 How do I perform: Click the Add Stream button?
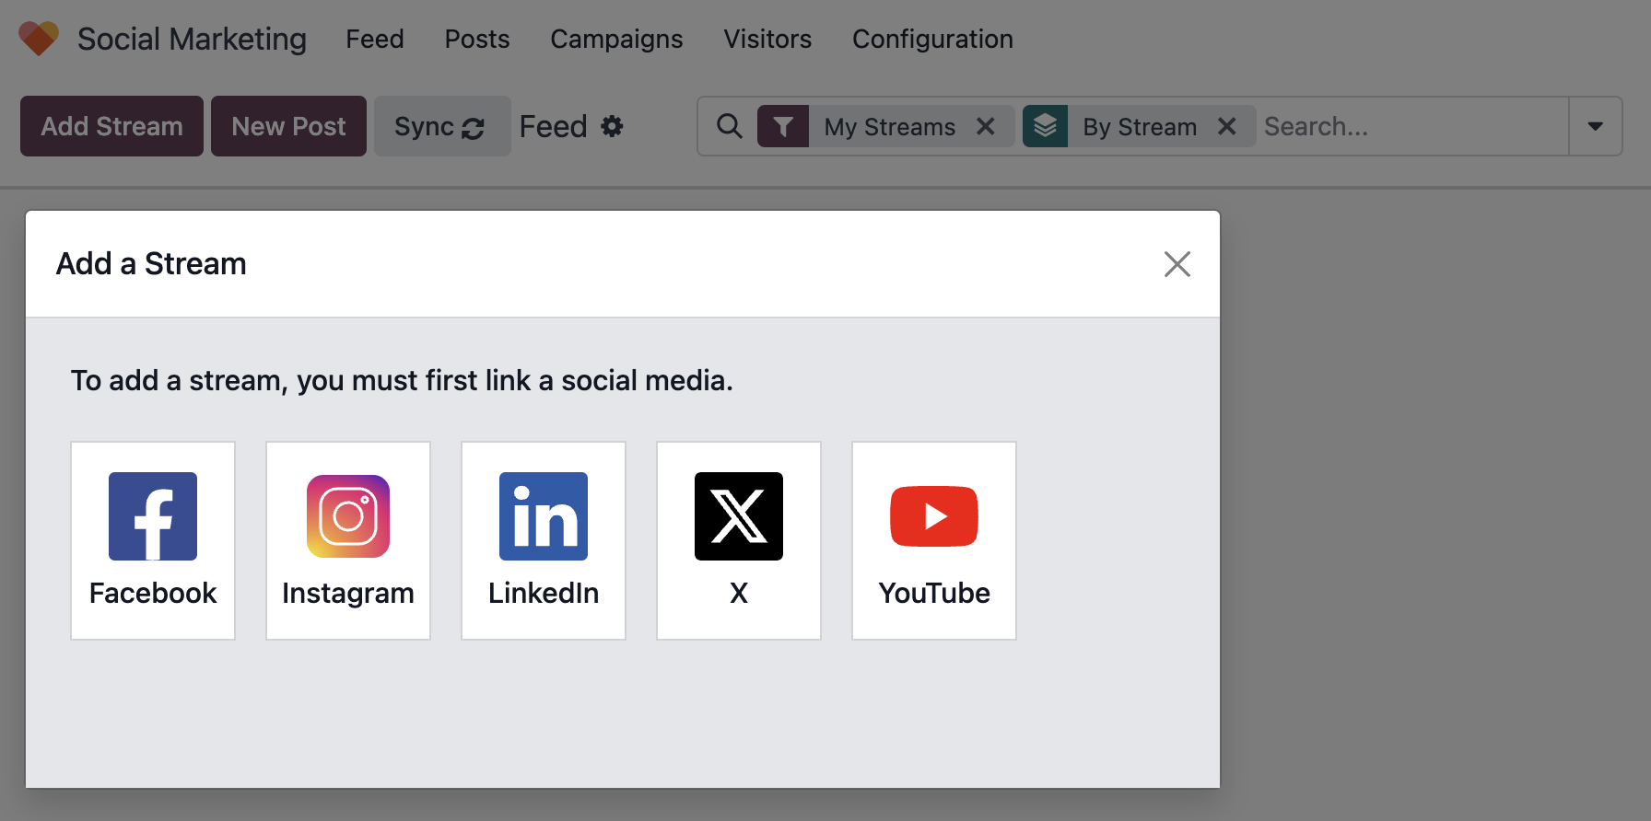click(x=111, y=126)
